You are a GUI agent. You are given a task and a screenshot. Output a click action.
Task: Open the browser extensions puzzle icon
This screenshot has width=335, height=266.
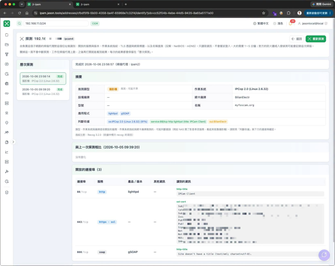tap(289, 13)
